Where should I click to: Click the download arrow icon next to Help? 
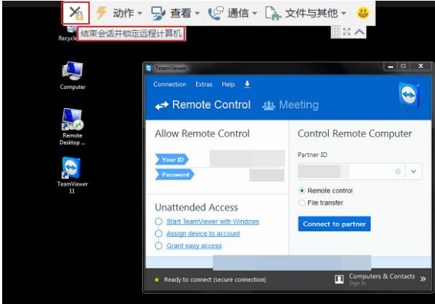click(248, 84)
